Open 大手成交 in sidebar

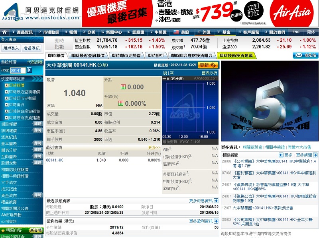point(9,182)
